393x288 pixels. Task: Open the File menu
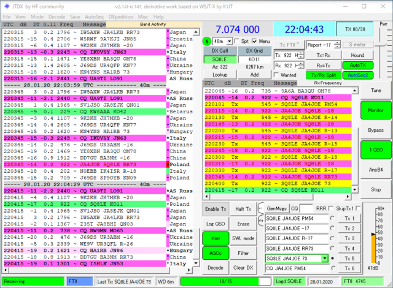tap(7, 17)
